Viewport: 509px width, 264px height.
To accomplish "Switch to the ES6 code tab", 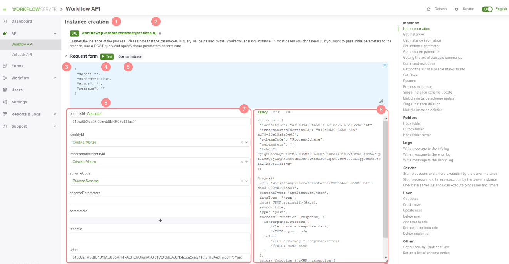I will (x=277, y=112).
